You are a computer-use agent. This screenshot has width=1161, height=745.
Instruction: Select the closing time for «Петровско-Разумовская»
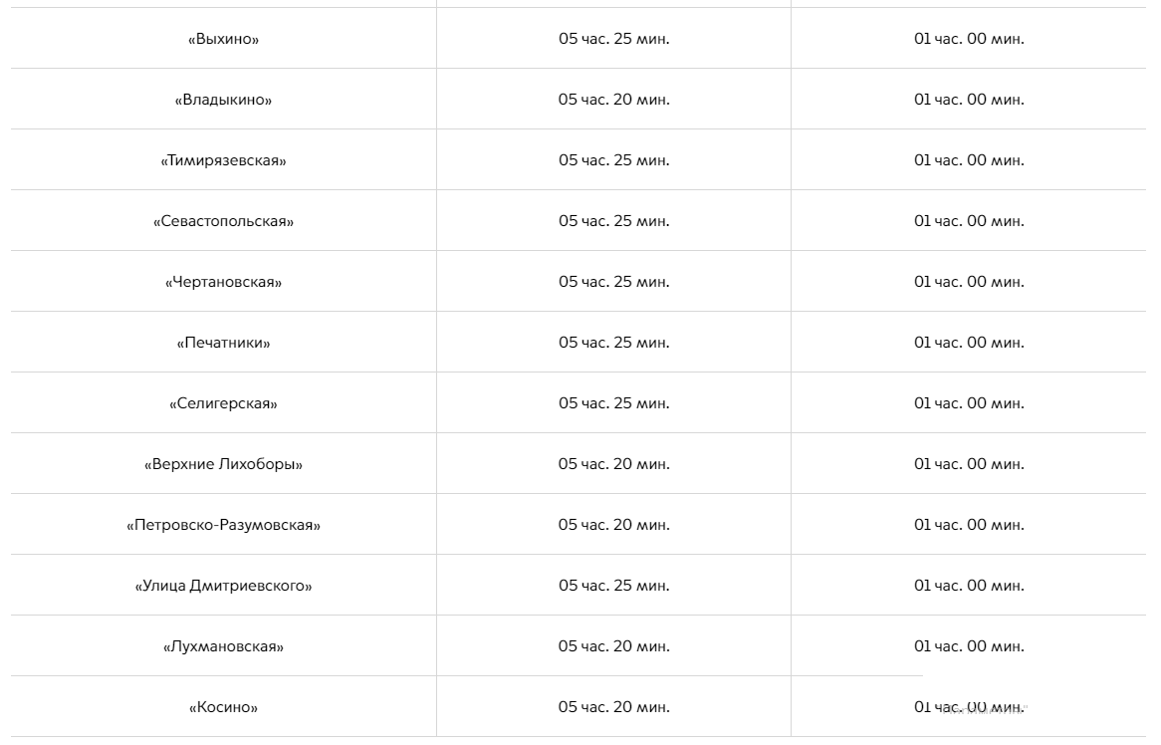(x=969, y=525)
